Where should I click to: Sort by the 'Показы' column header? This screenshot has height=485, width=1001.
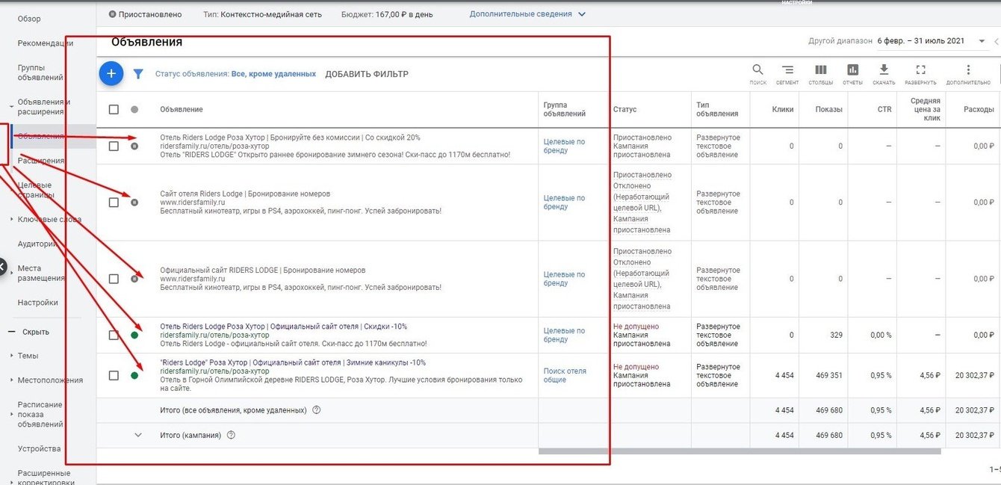(828, 109)
